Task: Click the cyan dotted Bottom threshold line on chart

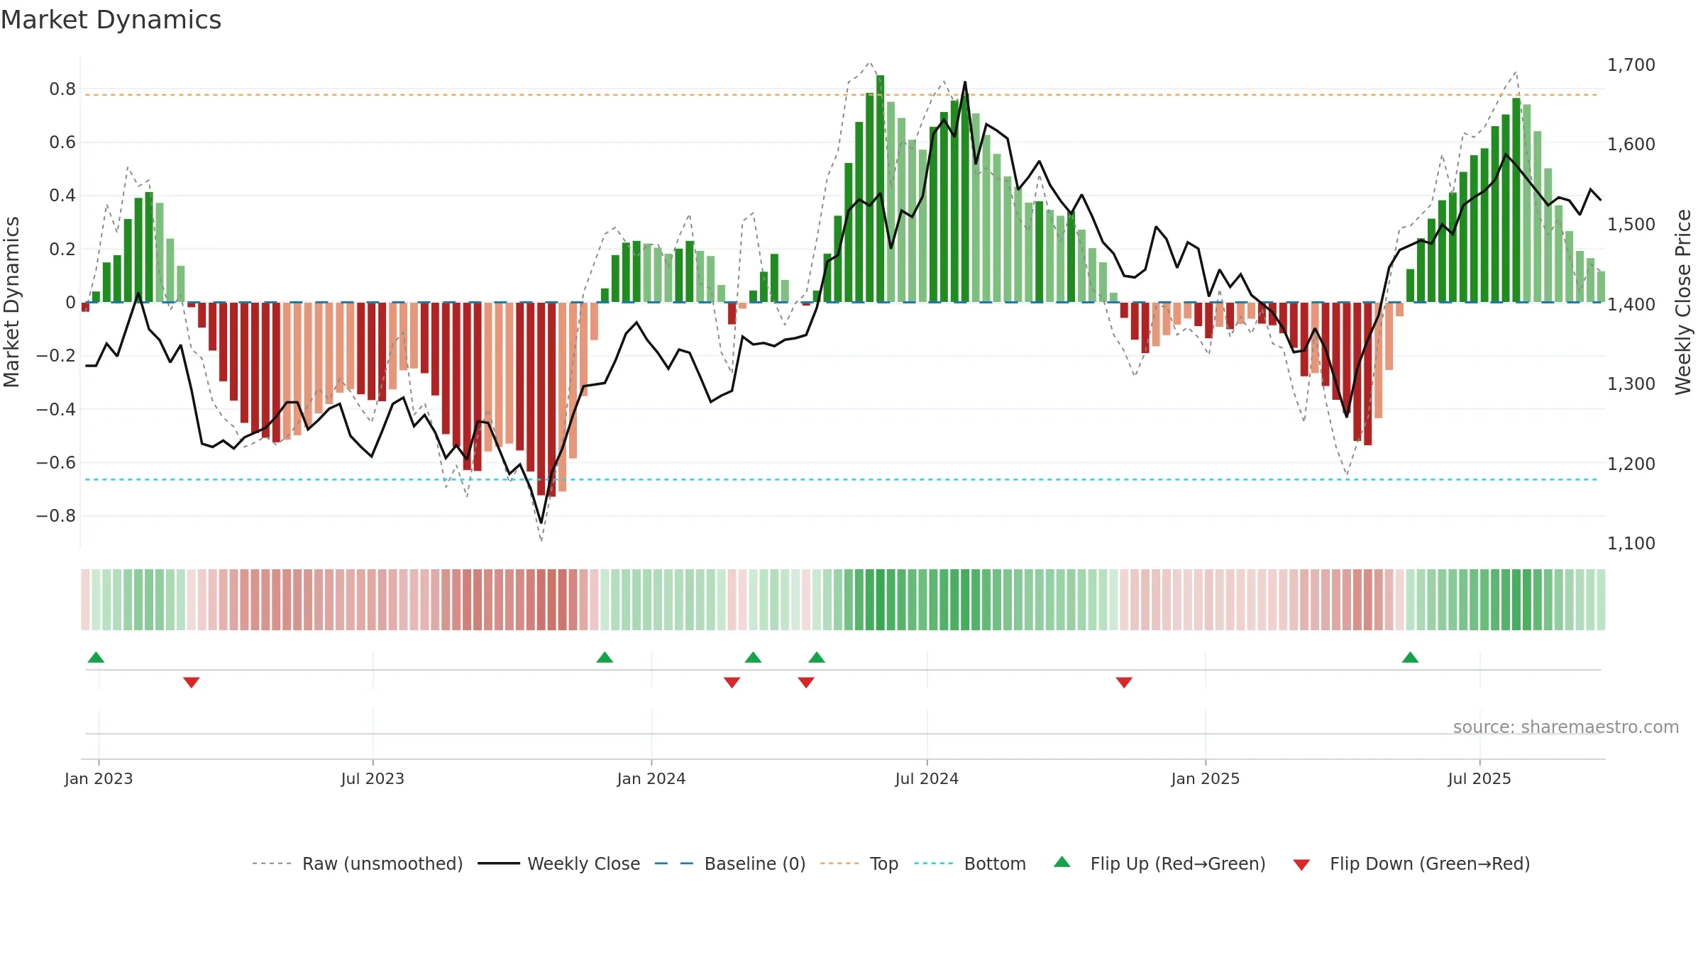Action: click(x=841, y=479)
